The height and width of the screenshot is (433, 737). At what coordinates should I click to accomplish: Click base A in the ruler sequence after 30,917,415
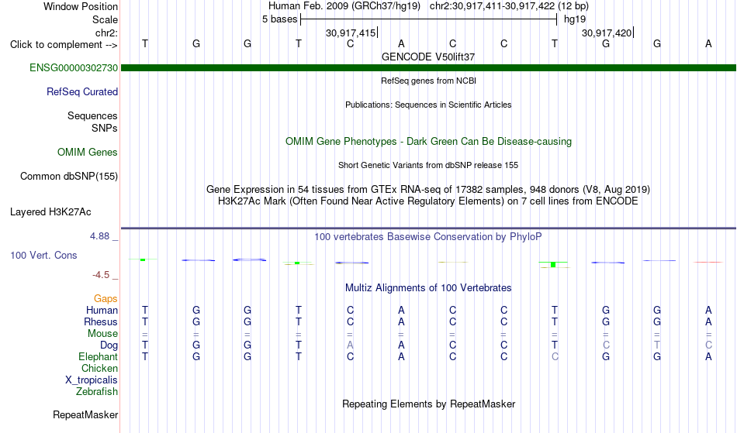401,43
